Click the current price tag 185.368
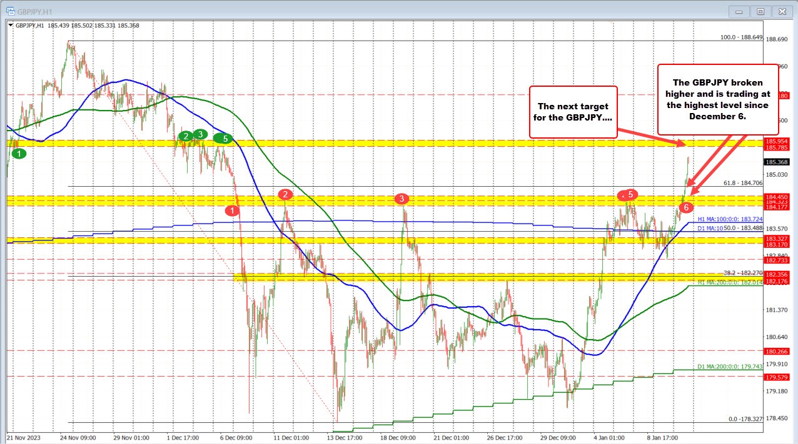The image size is (798, 444). pyautogui.click(x=776, y=162)
